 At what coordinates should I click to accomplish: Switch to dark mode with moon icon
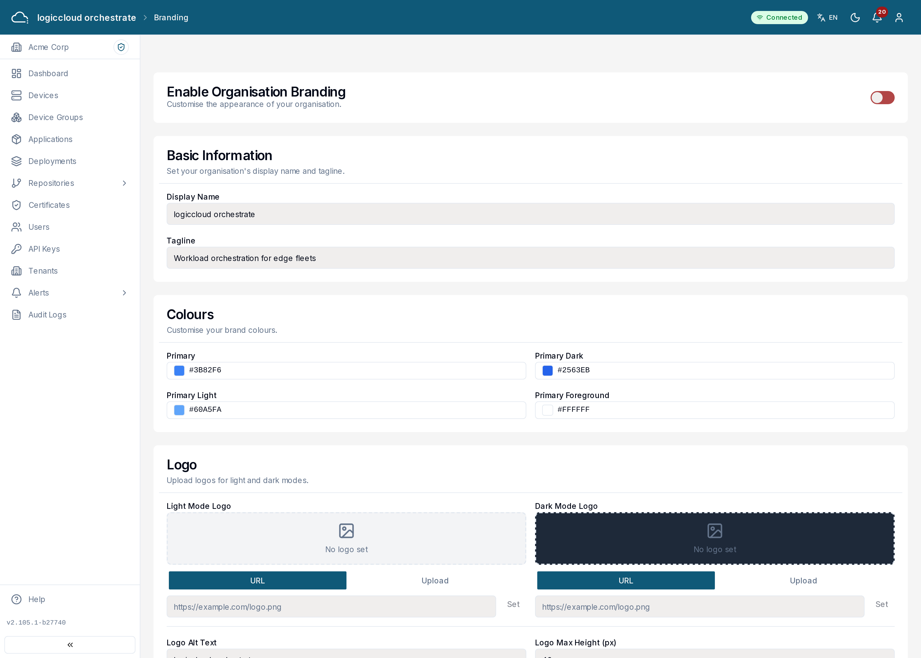tap(855, 18)
